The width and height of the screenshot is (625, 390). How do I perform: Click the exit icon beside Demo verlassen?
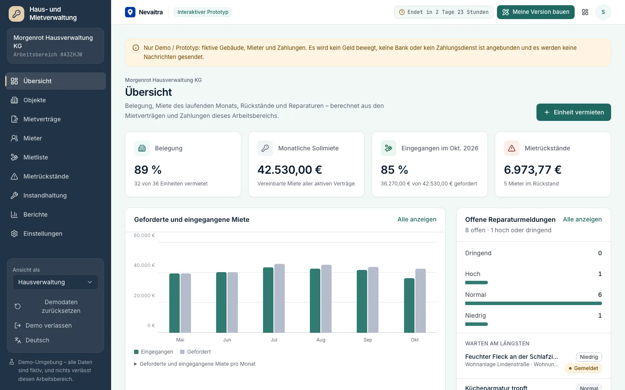(x=18, y=325)
